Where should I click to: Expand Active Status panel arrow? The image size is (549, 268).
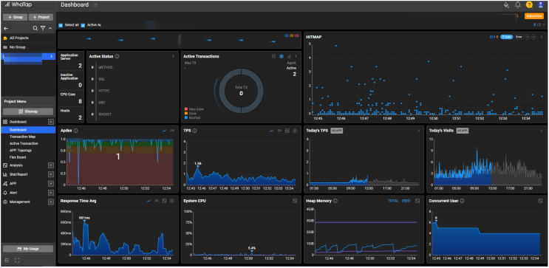tap(173, 56)
